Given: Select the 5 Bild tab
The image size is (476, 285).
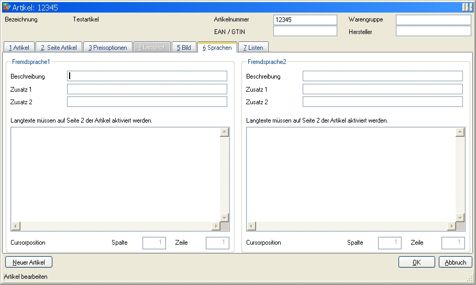Looking at the screenshot, I should pyautogui.click(x=184, y=48).
